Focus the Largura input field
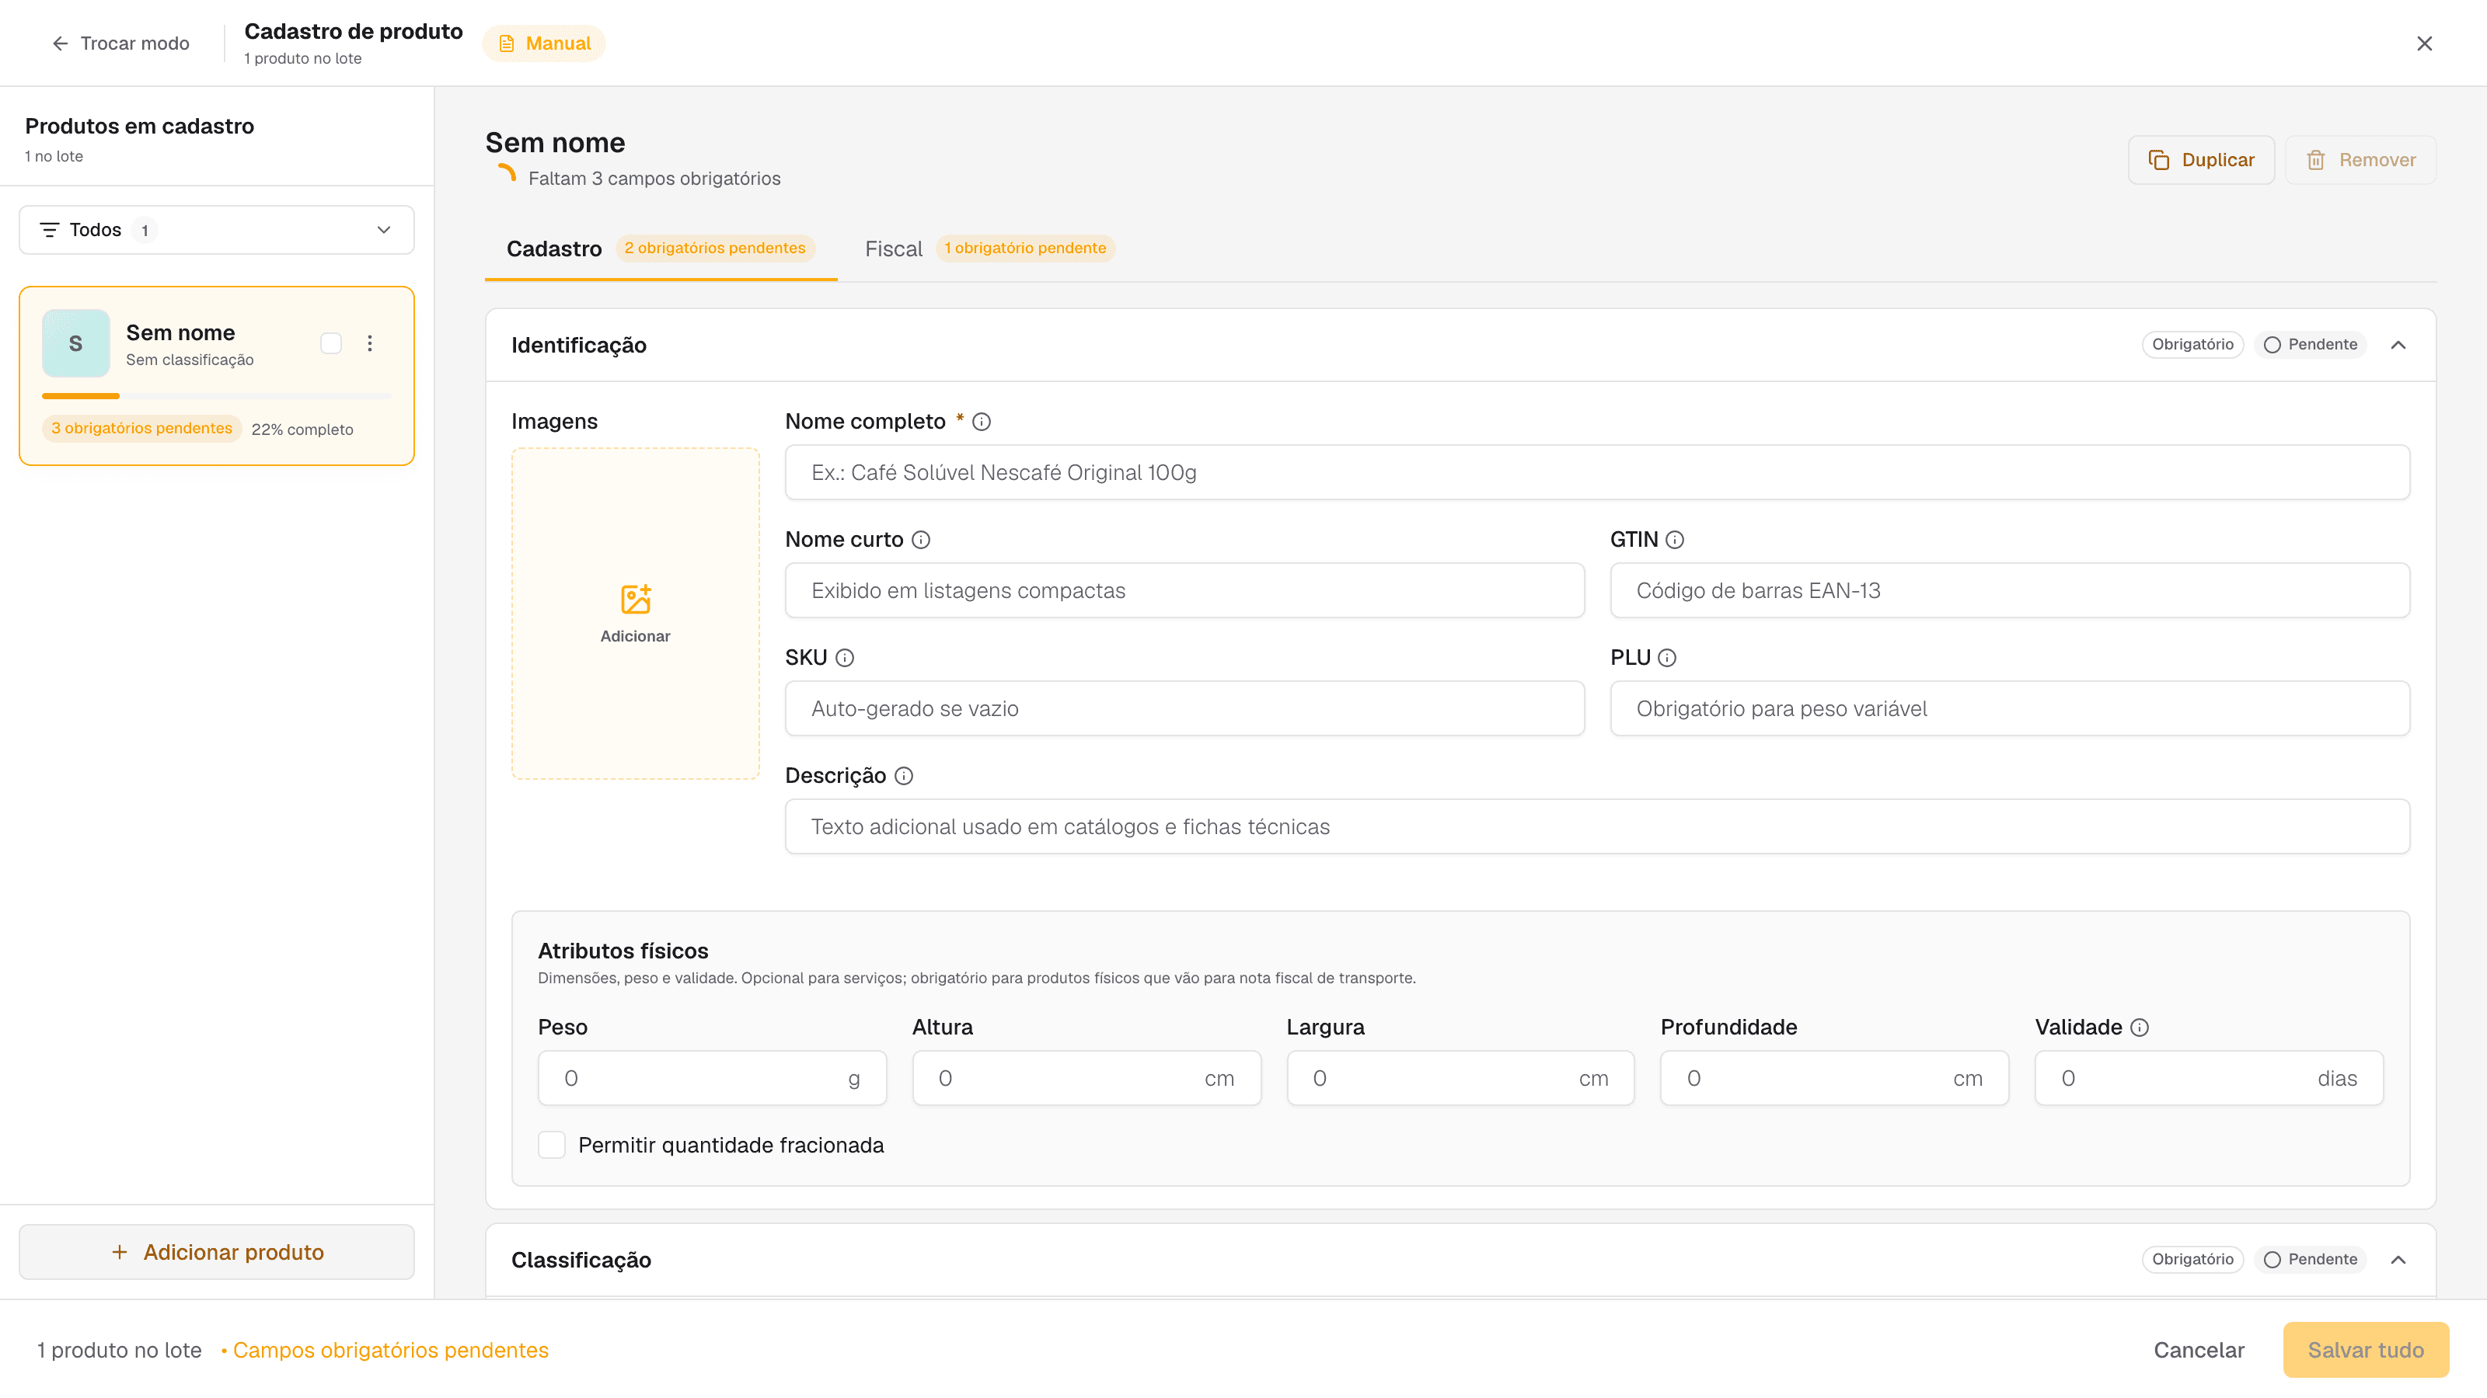 click(1460, 1079)
